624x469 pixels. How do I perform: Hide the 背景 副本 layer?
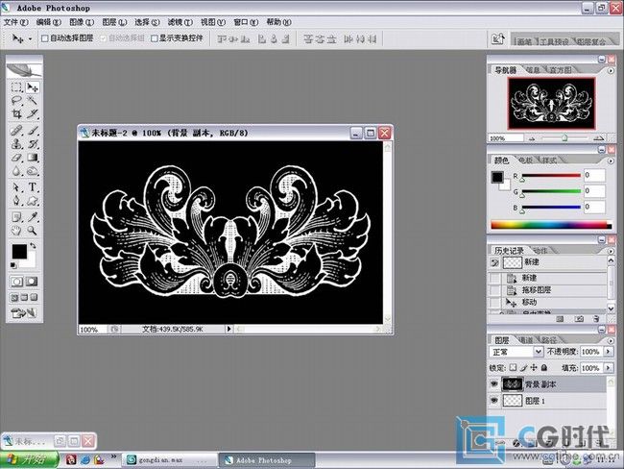pyautogui.click(x=494, y=383)
